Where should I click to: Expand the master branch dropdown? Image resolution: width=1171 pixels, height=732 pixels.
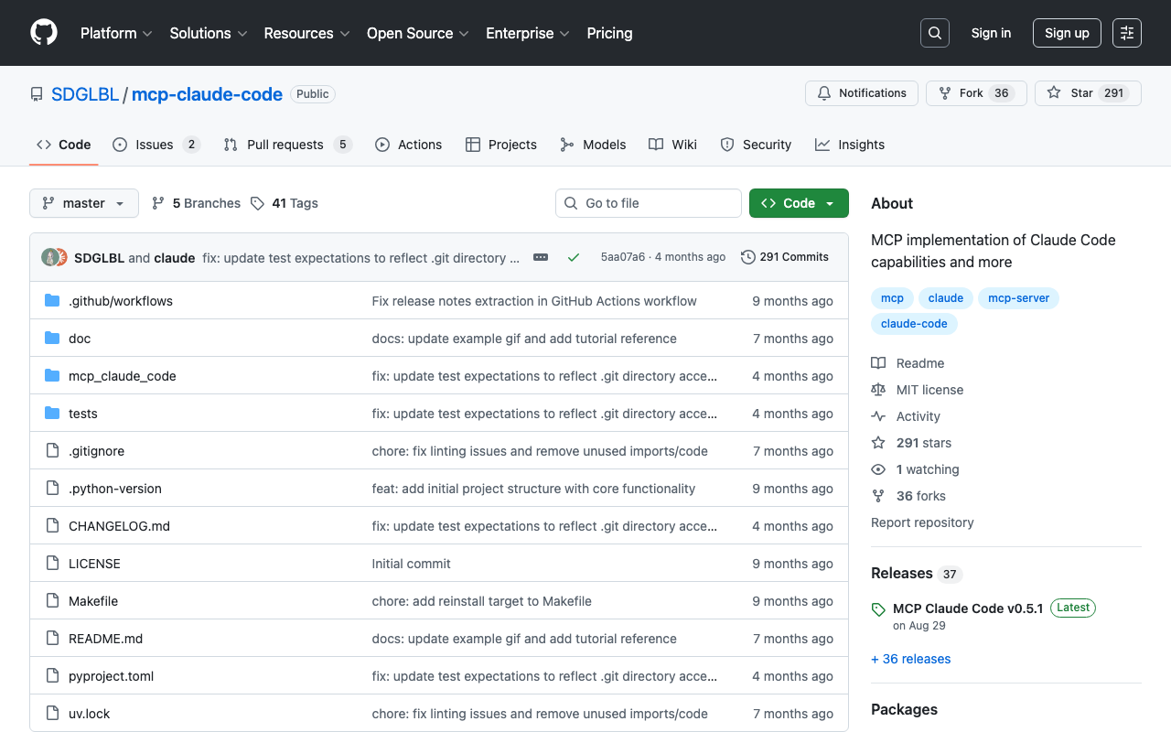83,203
